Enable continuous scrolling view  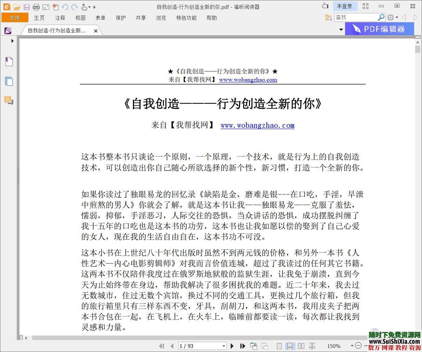click(290, 346)
